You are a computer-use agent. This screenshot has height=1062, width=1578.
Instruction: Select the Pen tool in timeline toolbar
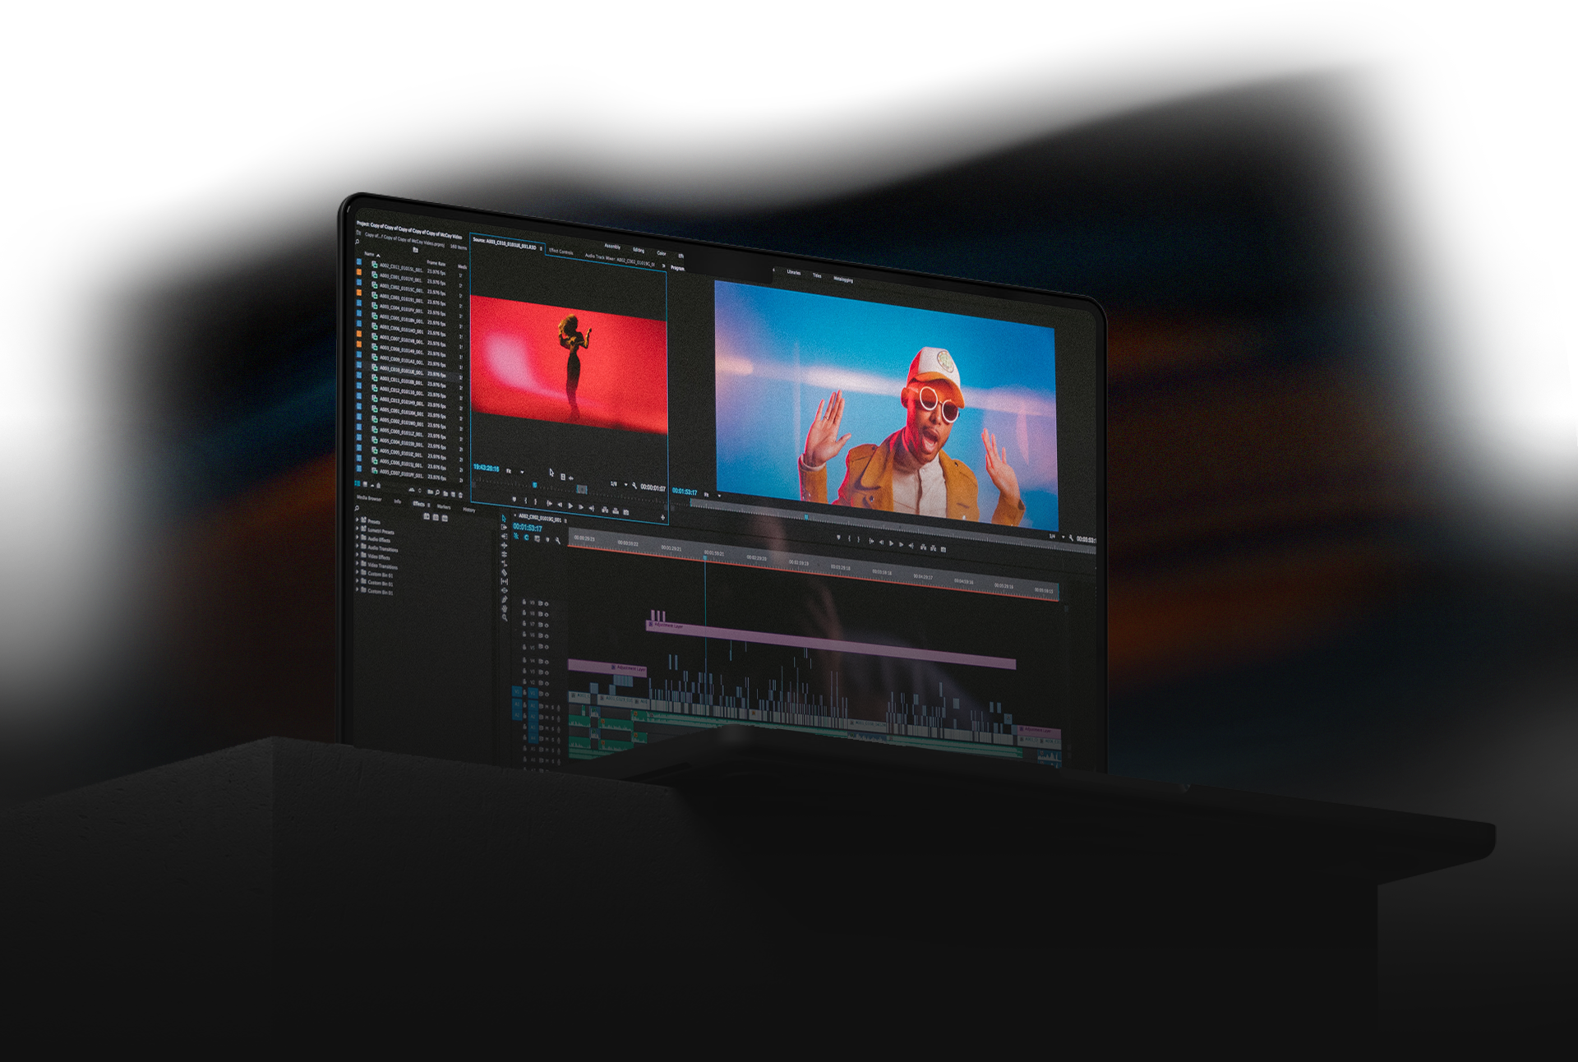point(505,599)
